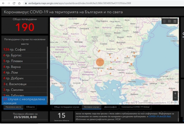The height and width of the screenshot is (124, 184).
Task: Reload the page in the browser
Action: coord(14,3)
